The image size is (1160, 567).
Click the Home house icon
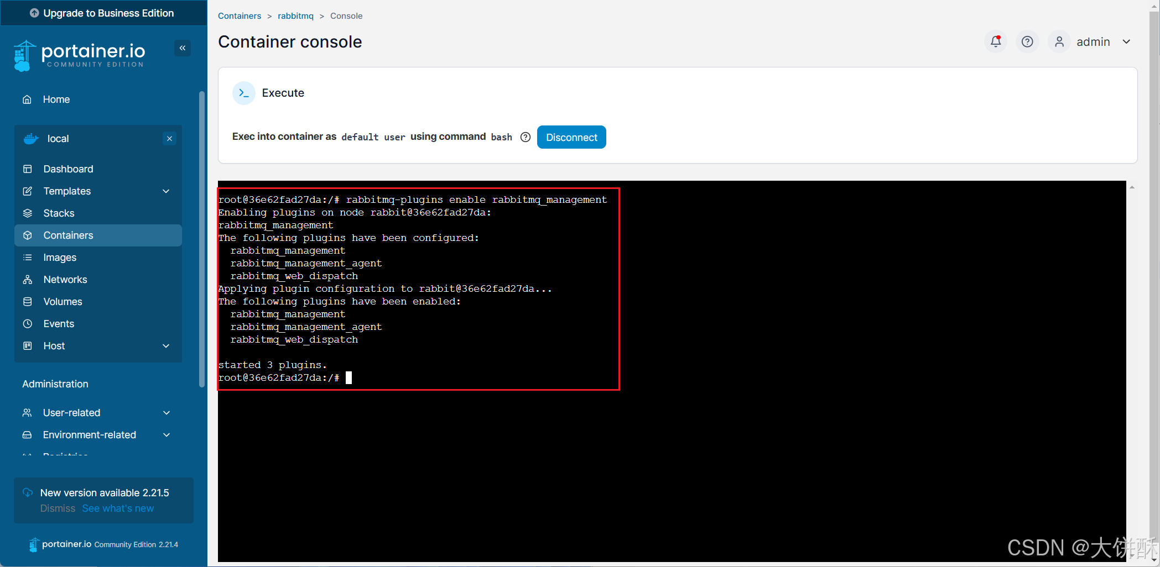(x=27, y=99)
